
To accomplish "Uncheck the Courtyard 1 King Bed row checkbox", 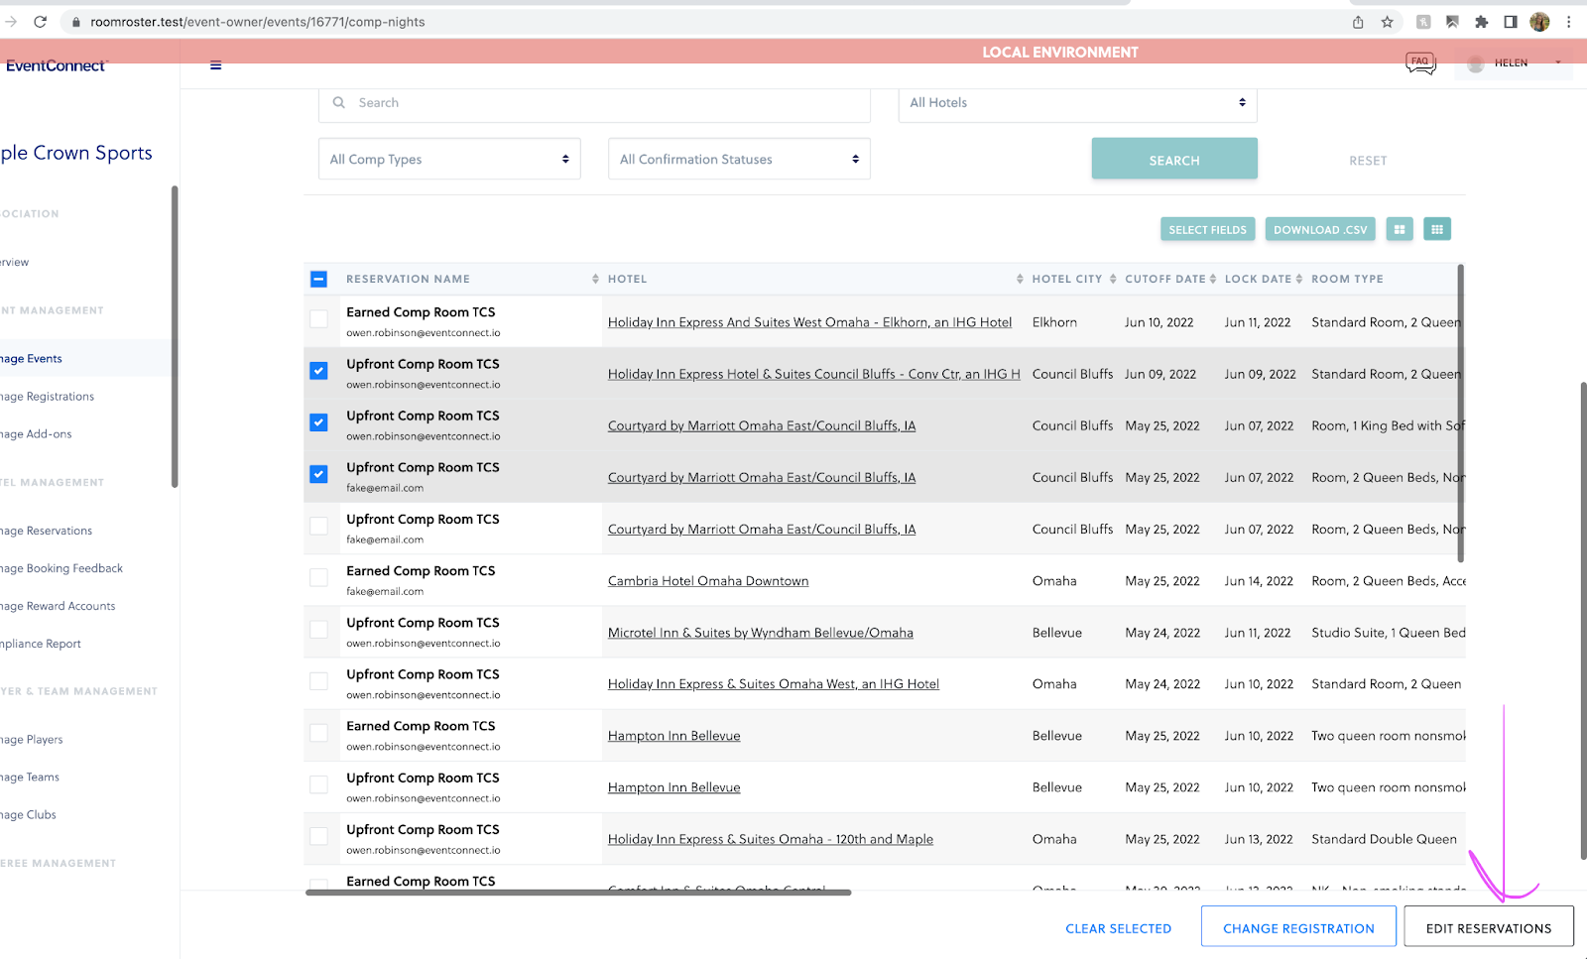I will coord(318,422).
